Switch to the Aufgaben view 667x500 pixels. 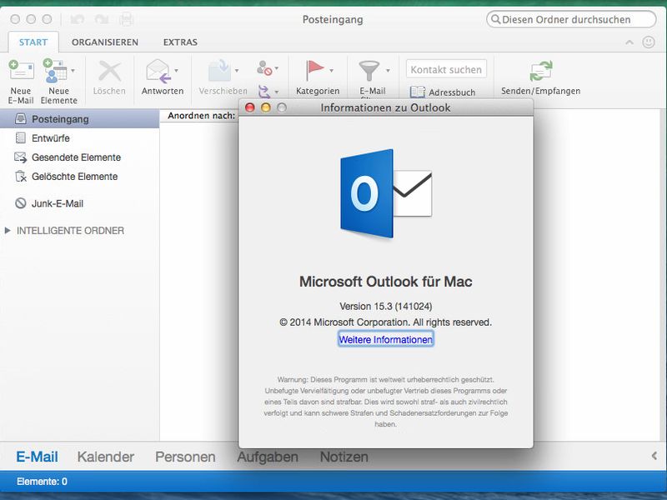tap(268, 457)
